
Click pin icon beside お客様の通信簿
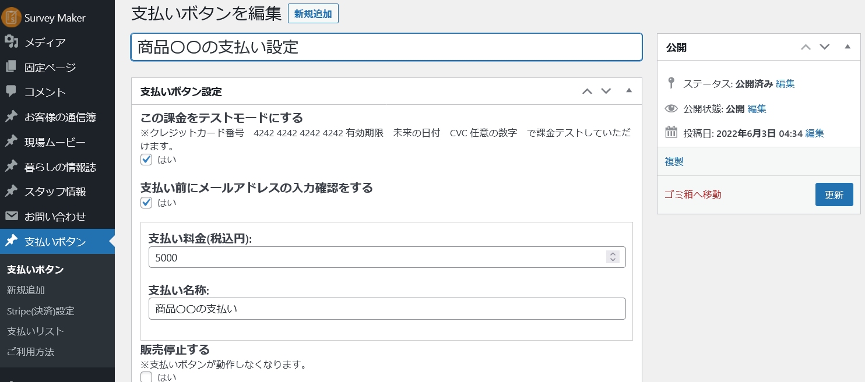click(x=11, y=116)
